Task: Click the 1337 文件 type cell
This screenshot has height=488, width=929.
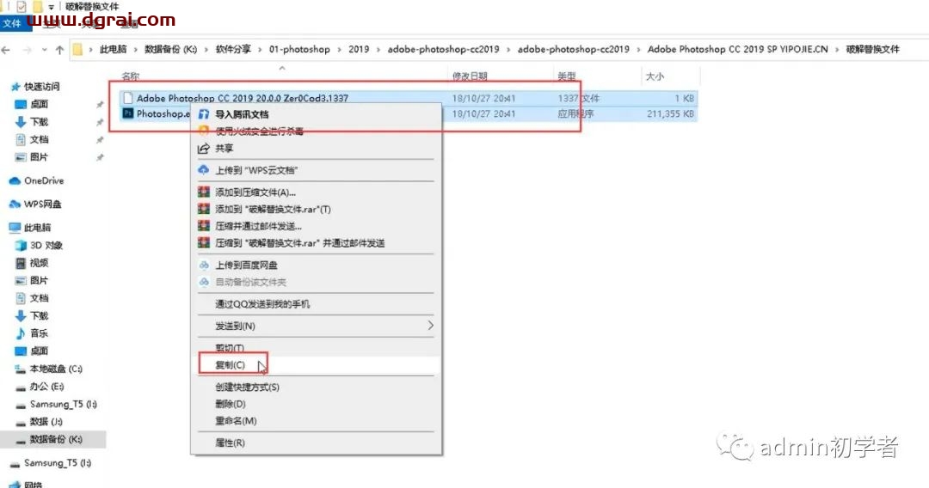Action: (578, 98)
